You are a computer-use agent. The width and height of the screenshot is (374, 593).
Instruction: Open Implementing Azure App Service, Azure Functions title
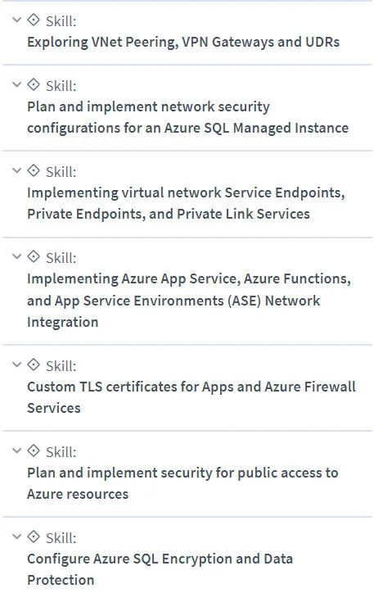[189, 301]
